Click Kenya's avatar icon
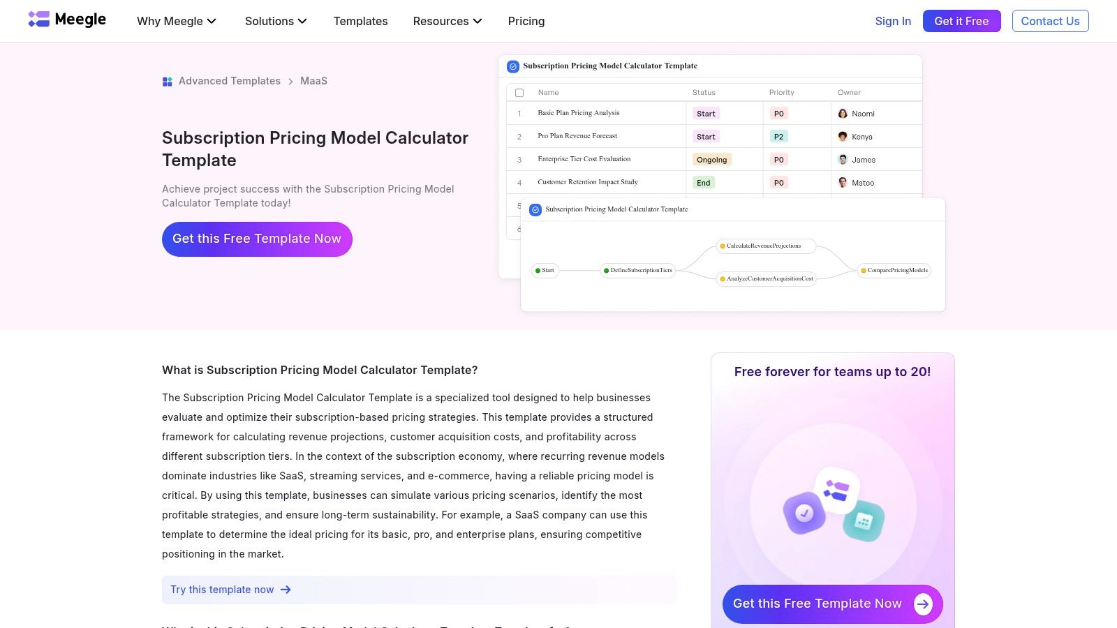The image size is (1117, 628). click(x=843, y=137)
